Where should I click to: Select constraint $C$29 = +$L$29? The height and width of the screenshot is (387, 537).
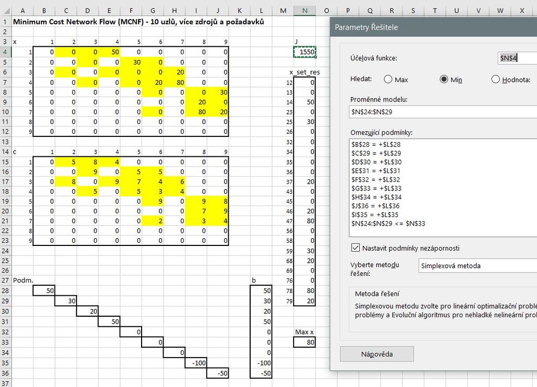[x=375, y=153]
